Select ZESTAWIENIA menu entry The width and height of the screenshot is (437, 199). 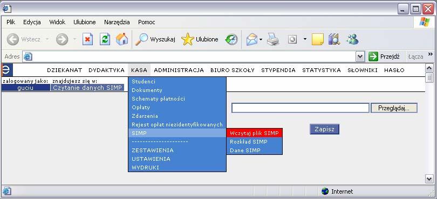(177, 151)
